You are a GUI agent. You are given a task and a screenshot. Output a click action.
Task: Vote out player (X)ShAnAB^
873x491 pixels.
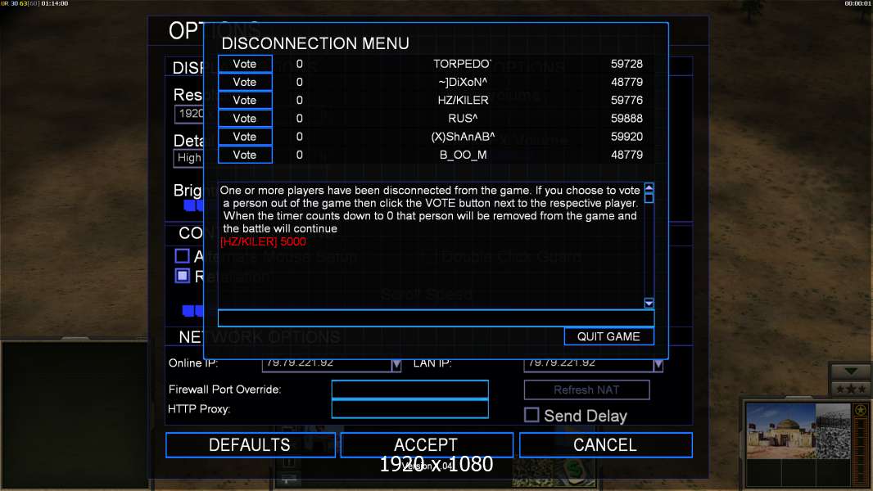click(245, 136)
